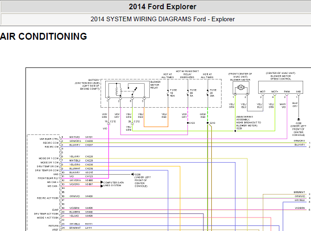Click the "(MAIN WIRING ASSEMBLY, NEAR BREAKOUT TO BLOWER MOTOR)" note

click(x=248, y=121)
